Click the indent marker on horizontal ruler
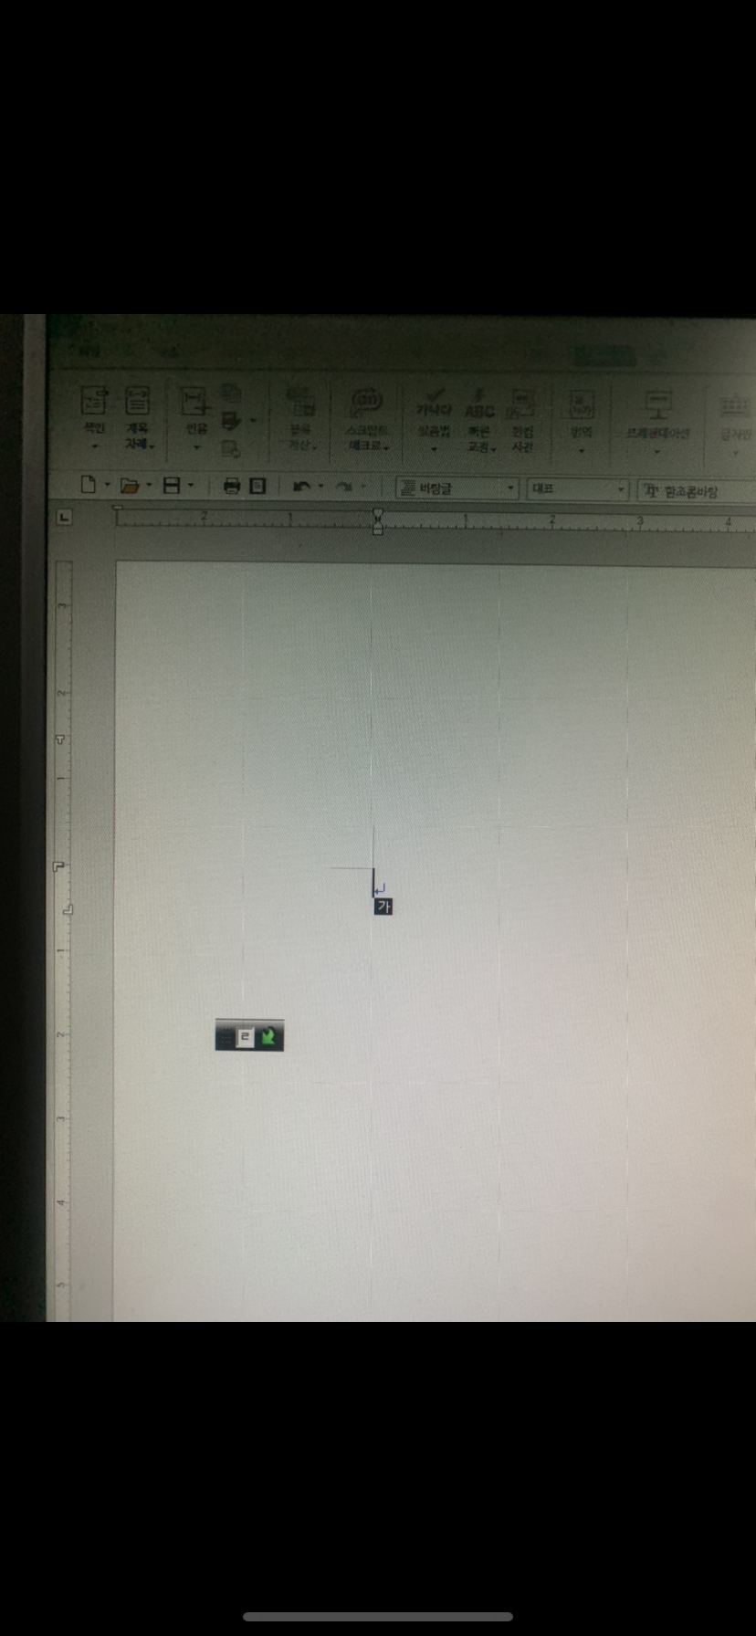 (x=378, y=521)
